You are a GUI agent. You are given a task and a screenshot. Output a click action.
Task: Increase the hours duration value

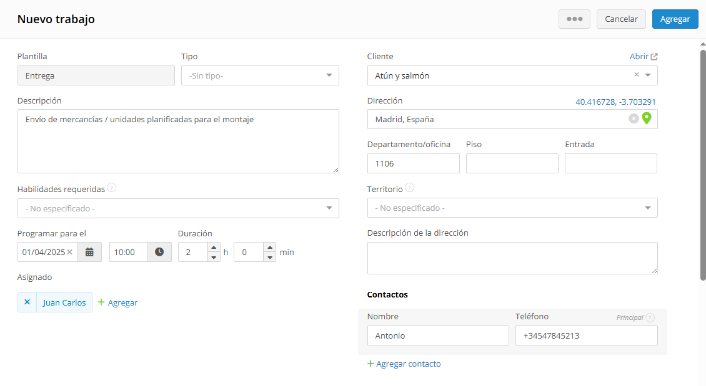point(214,248)
